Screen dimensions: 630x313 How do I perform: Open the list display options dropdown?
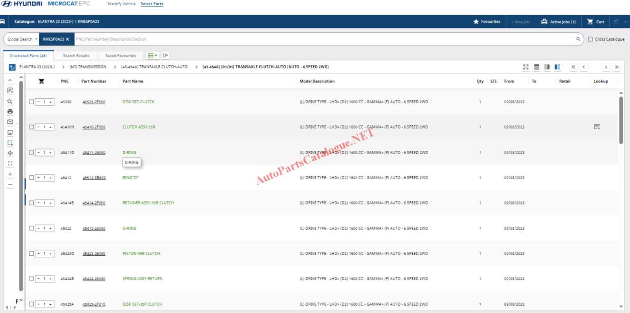[152, 55]
